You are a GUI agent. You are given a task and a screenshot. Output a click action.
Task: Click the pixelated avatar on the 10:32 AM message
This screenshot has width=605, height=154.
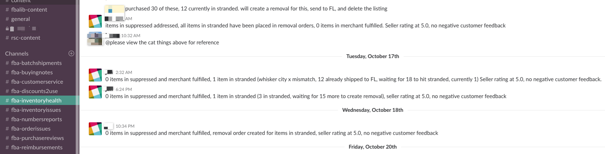pyautogui.click(x=95, y=39)
